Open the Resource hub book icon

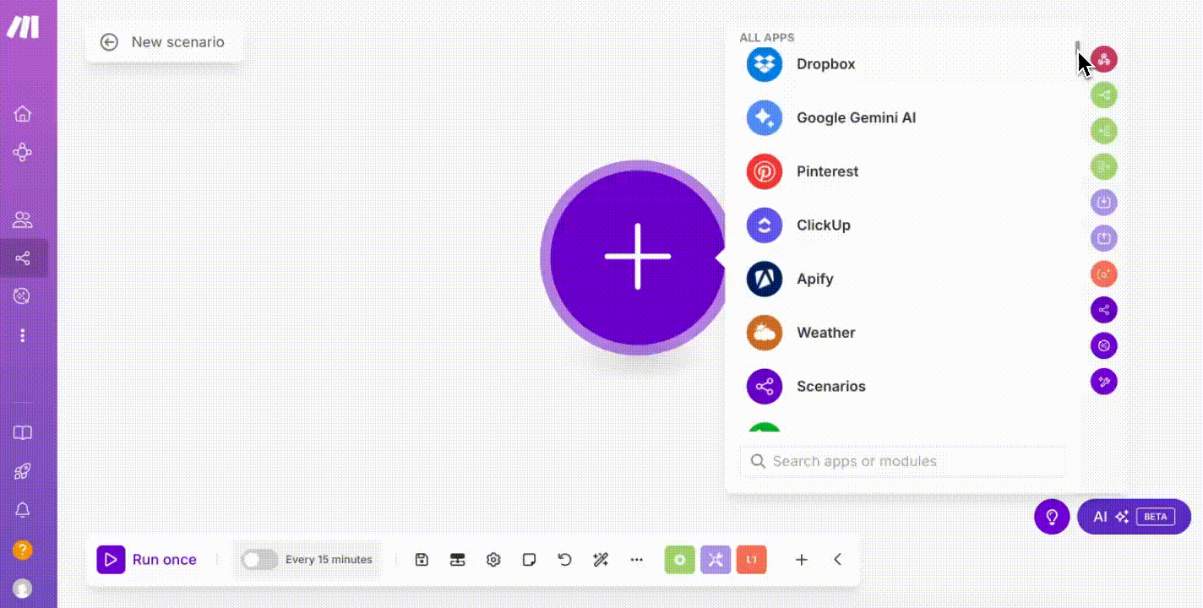tap(23, 433)
